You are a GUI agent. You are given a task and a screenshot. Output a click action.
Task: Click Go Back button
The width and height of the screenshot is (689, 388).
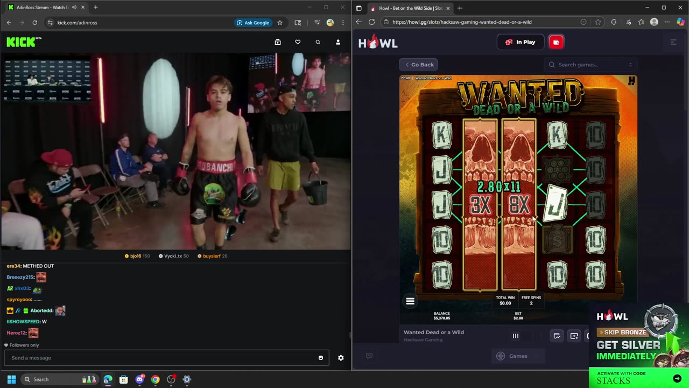[x=419, y=65]
